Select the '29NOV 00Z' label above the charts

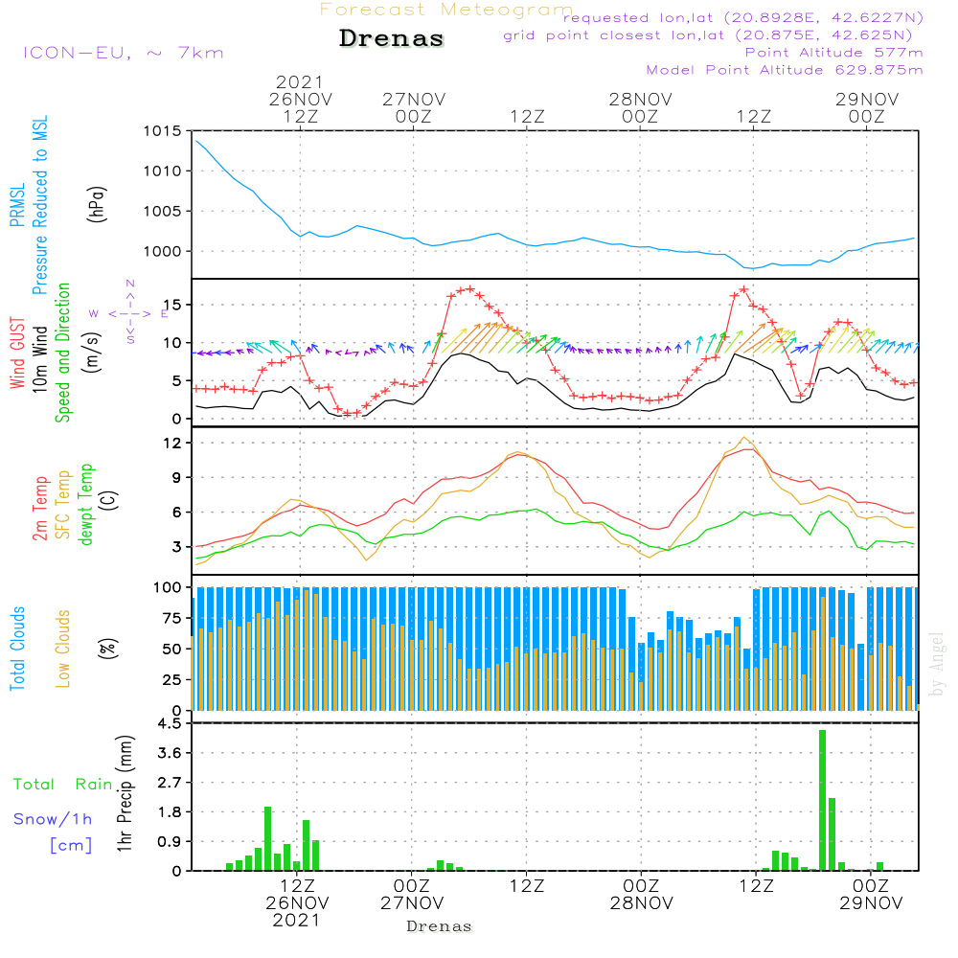[867, 107]
